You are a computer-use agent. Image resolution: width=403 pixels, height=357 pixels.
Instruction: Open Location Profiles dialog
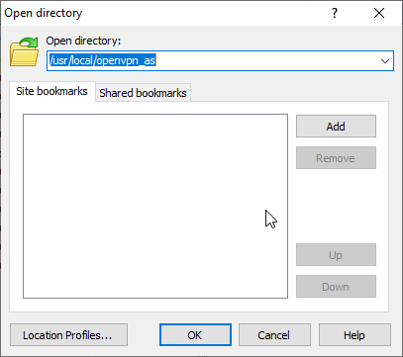68,335
